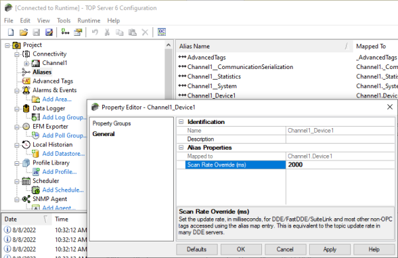Click the Save toolbar icon
This screenshot has width=398, height=258.
coord(36,32)
